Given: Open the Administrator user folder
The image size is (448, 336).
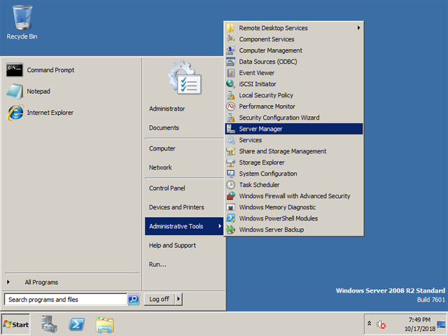Looking at the screenshot, I should click(x=184, y=108).
